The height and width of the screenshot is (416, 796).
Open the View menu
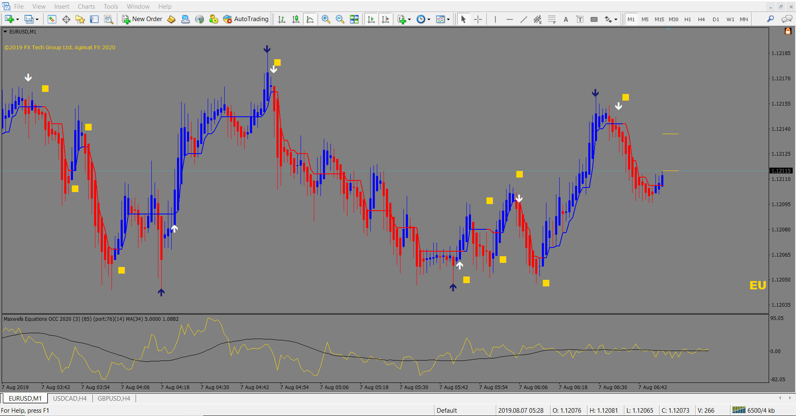(x=39, y=6)
